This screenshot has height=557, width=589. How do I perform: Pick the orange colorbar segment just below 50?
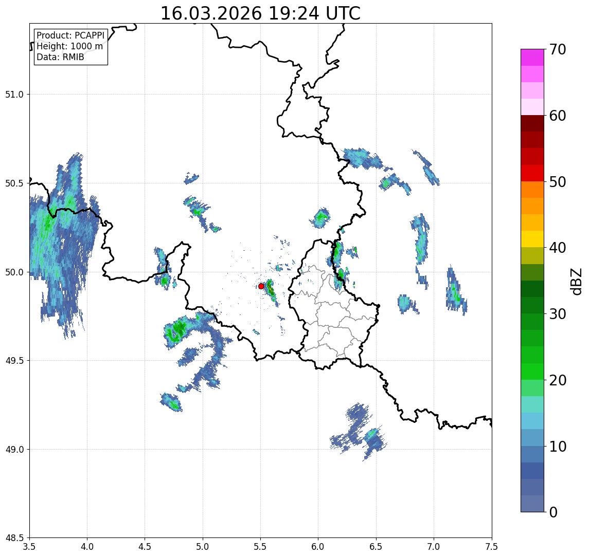click(532, 190)
